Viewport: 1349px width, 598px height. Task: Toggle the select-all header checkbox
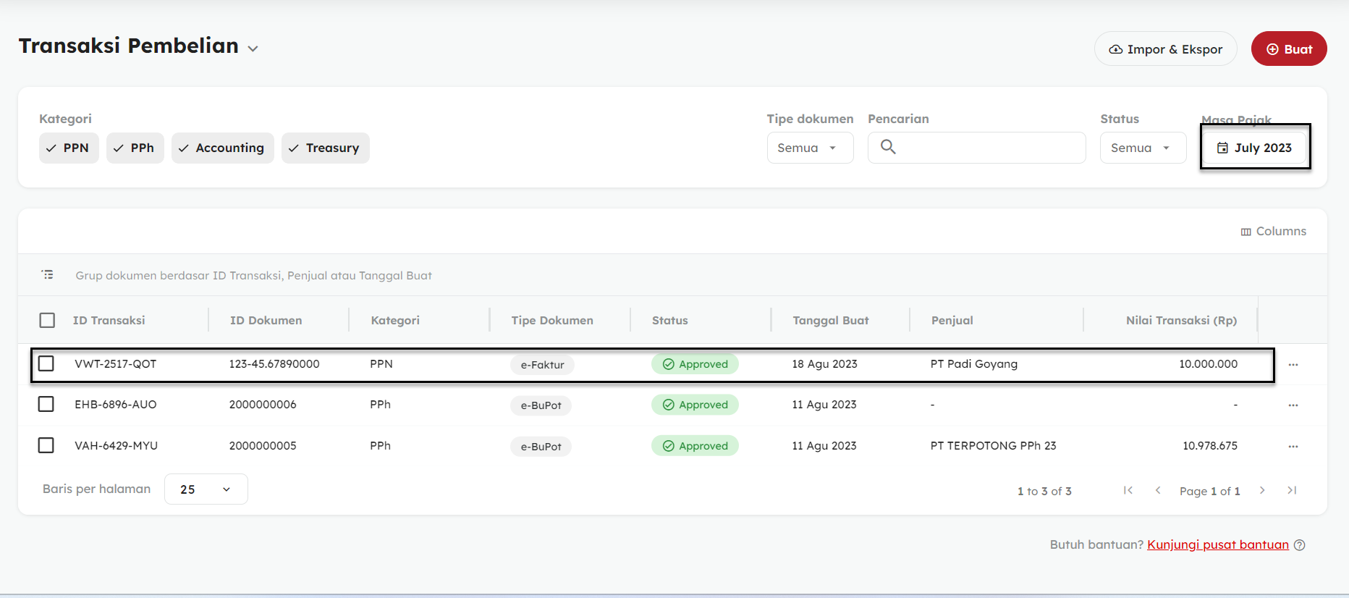click(x=47, y=320)
